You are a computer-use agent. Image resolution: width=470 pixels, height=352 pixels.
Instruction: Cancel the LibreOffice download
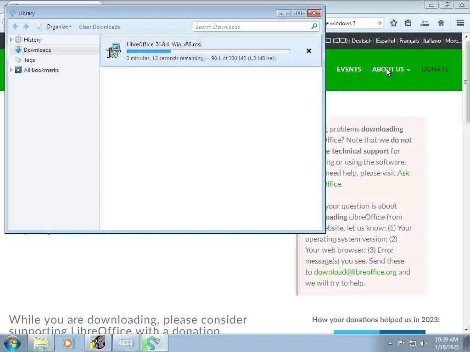point(309,51)
